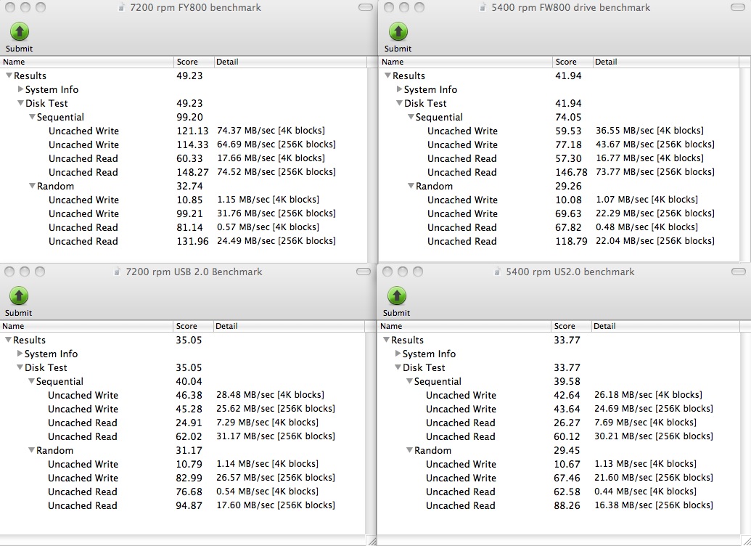Screen dimensions: 751x546
Task: Select row with score 146.78
Action: 559,172
